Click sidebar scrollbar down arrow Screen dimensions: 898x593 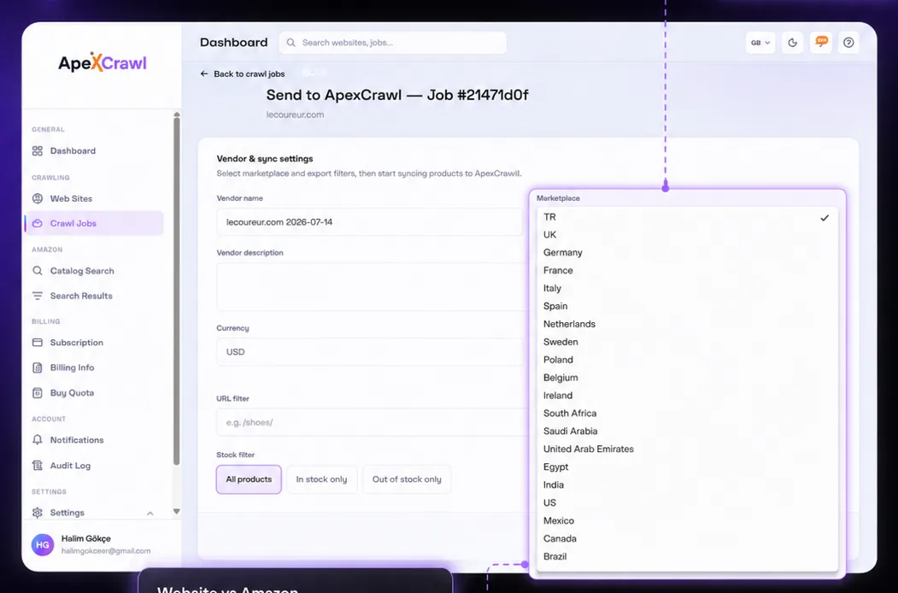pyautogui.click(x=176, y=511)
